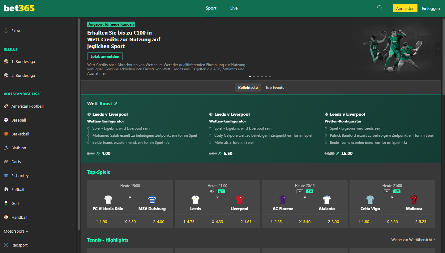Choose the Handball sport icon

pos(6,217)
